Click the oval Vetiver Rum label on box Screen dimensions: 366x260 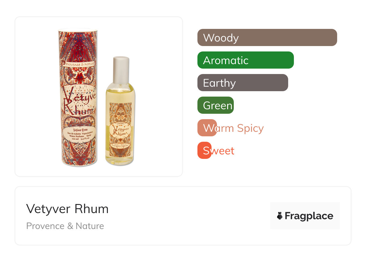[78, 134]
